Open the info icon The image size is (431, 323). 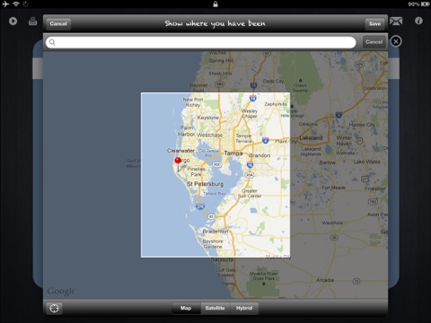[418, 21]
